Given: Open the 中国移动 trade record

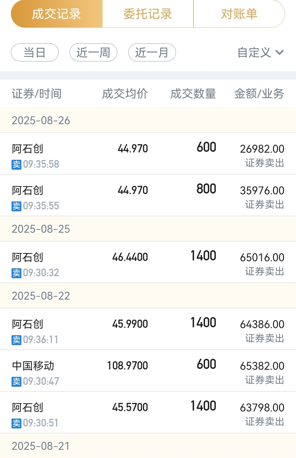Looking at the screenshot, I should 148,371.
